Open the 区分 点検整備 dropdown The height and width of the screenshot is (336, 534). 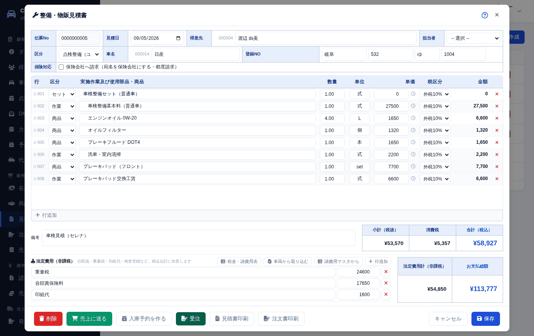(80, 54)
